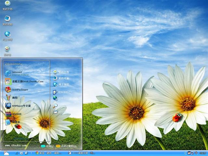Click globe network connections icon in Start menu
This screenshot has width=208, height=156.
coord(55,98)
